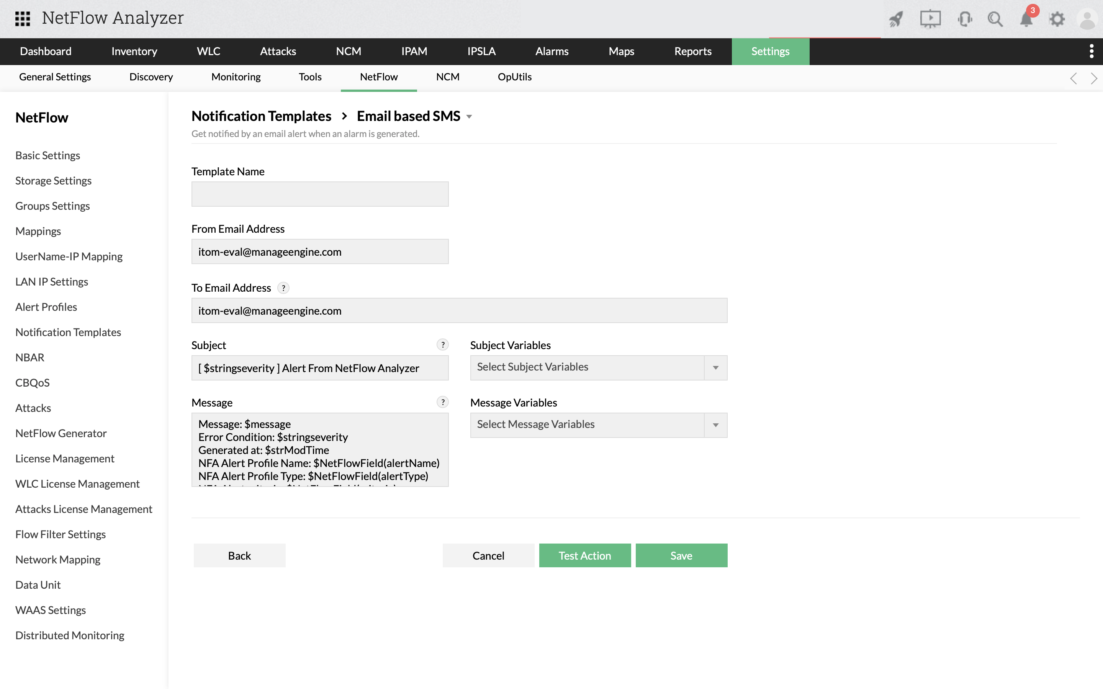Screen dimensions: 1103x689
Task: Click the rocket quick-start icon
Action: tap(896, 19)
